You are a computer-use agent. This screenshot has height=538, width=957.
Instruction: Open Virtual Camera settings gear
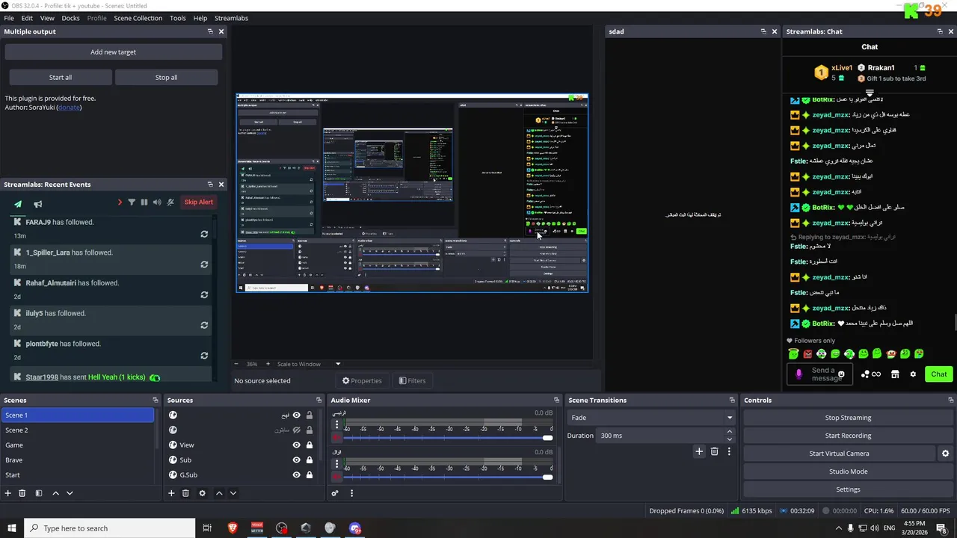pos(945,454)
